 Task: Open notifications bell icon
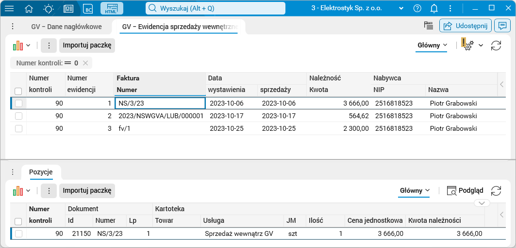(x=434, y=9)
